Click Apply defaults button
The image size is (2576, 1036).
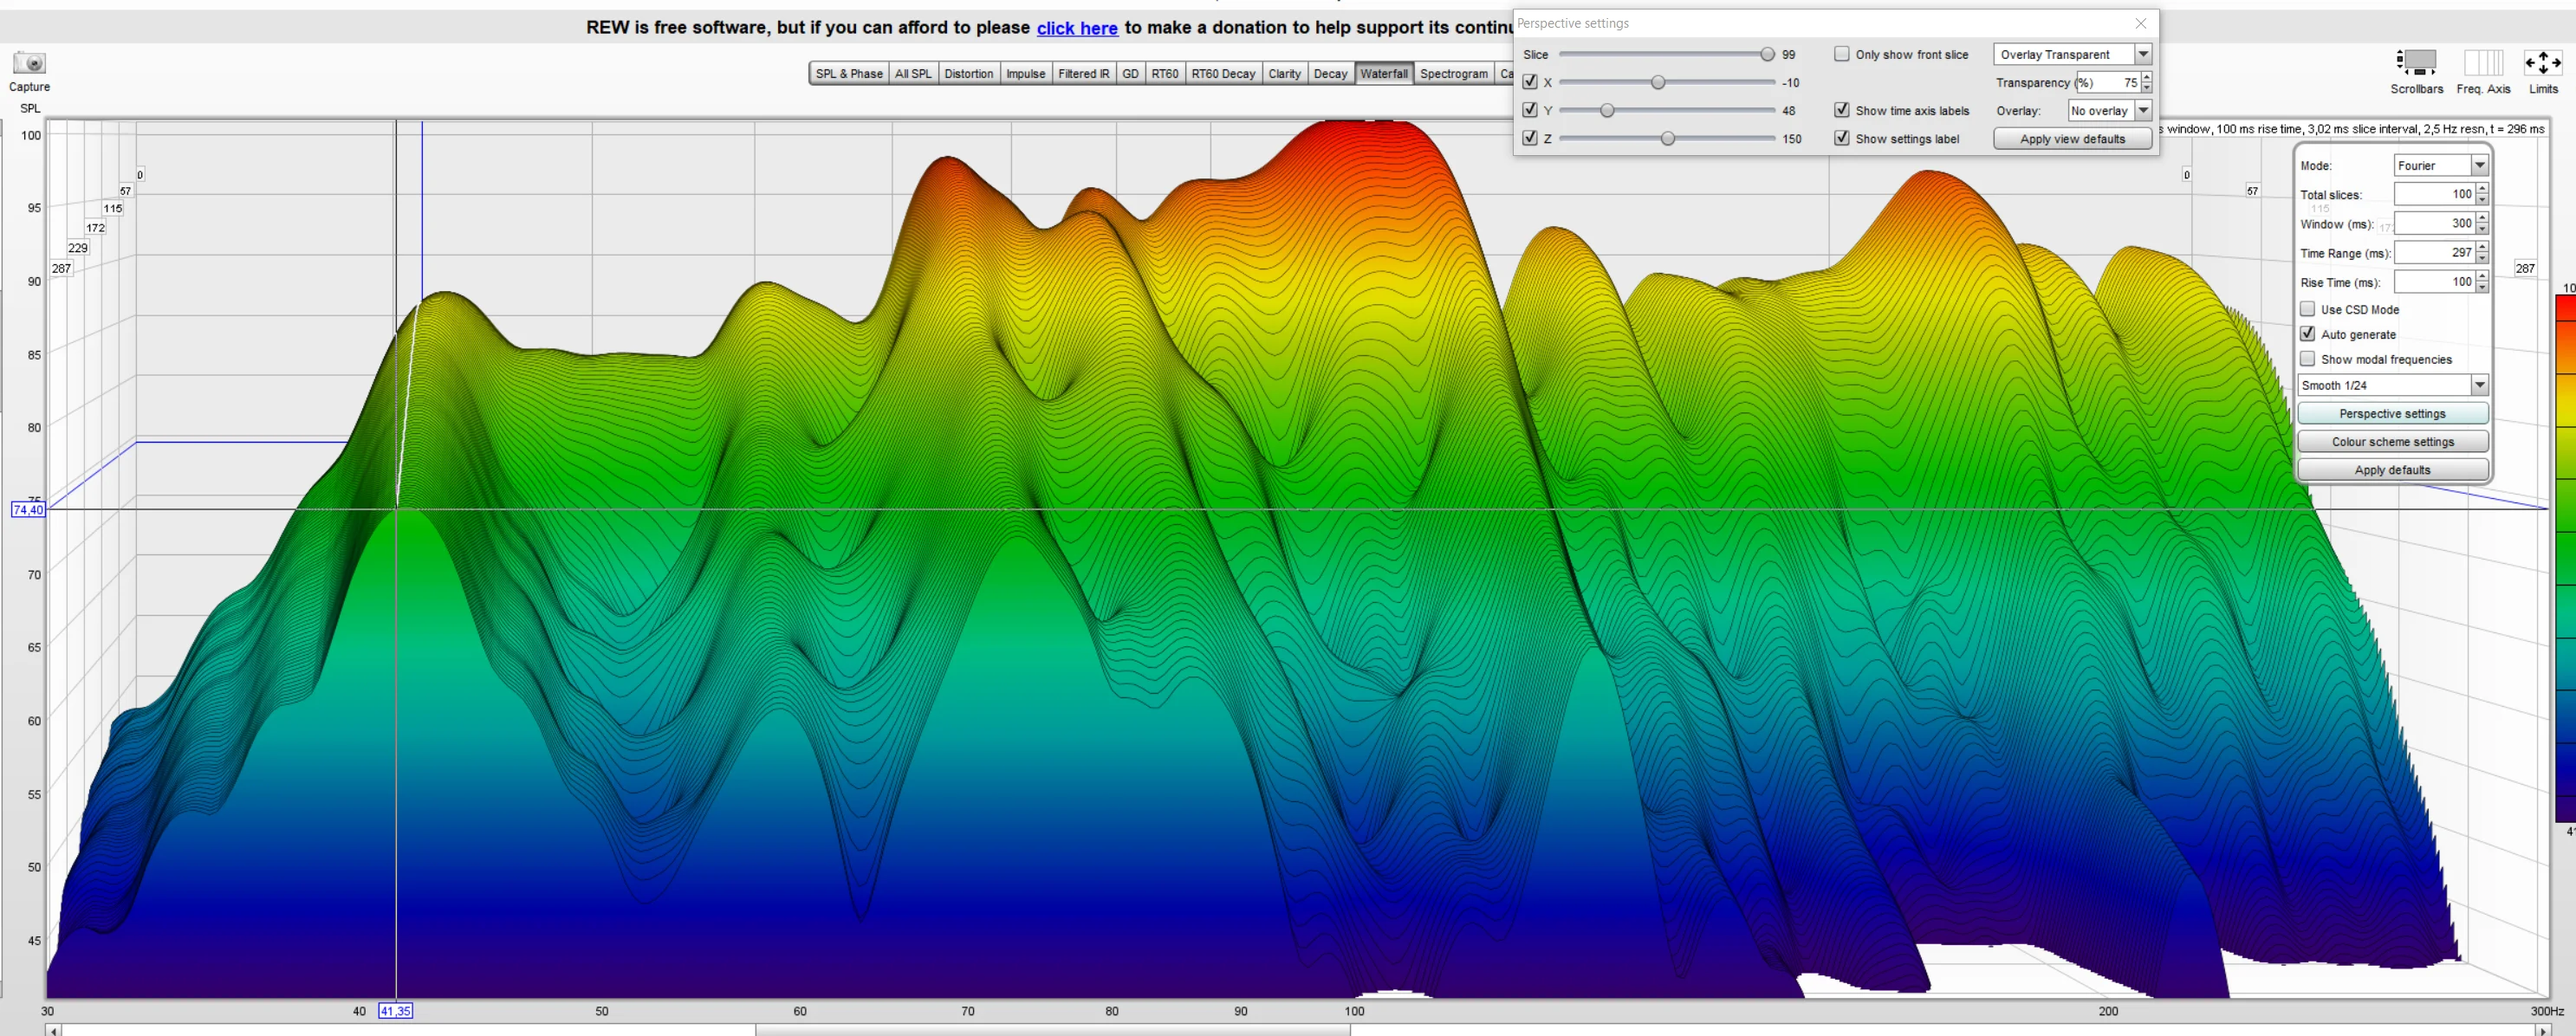click(2392, 469)
